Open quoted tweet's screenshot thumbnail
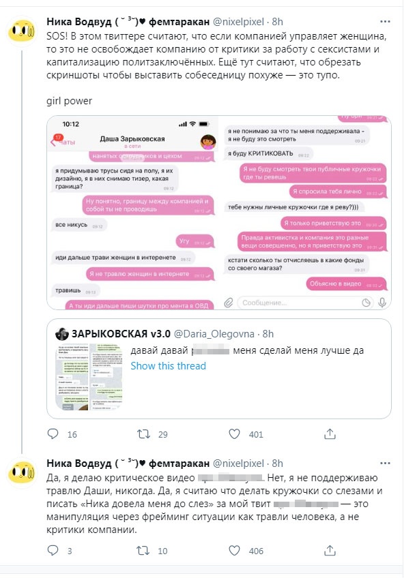 tap(89, 377)
